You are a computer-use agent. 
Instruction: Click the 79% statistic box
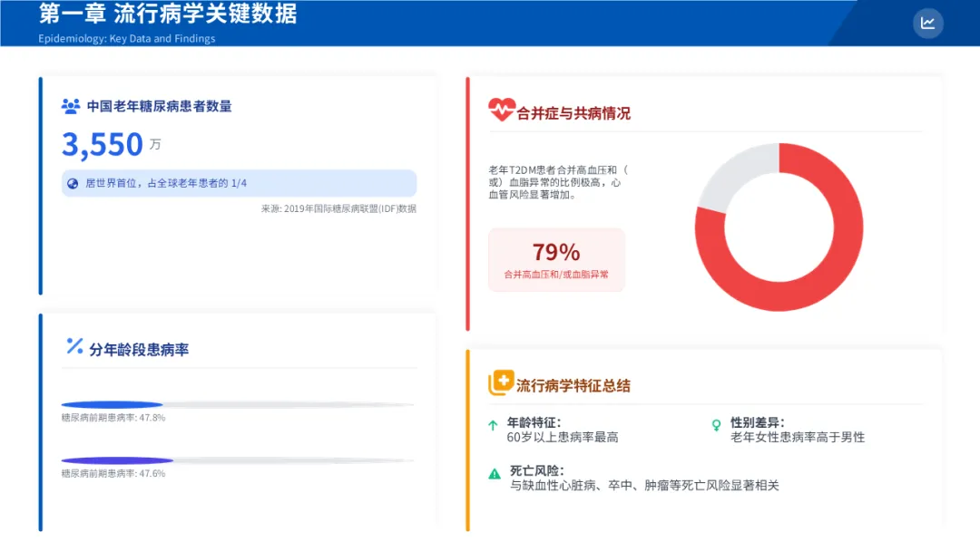click(556, 259)
